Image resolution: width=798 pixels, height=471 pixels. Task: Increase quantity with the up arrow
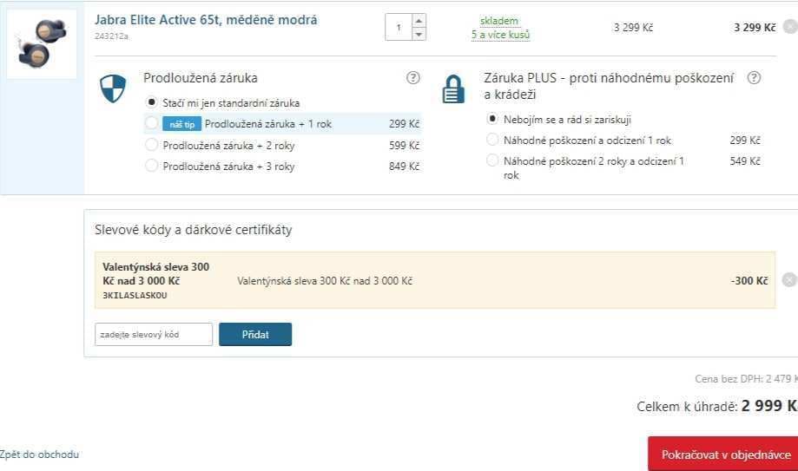click(x=419, y=20)
